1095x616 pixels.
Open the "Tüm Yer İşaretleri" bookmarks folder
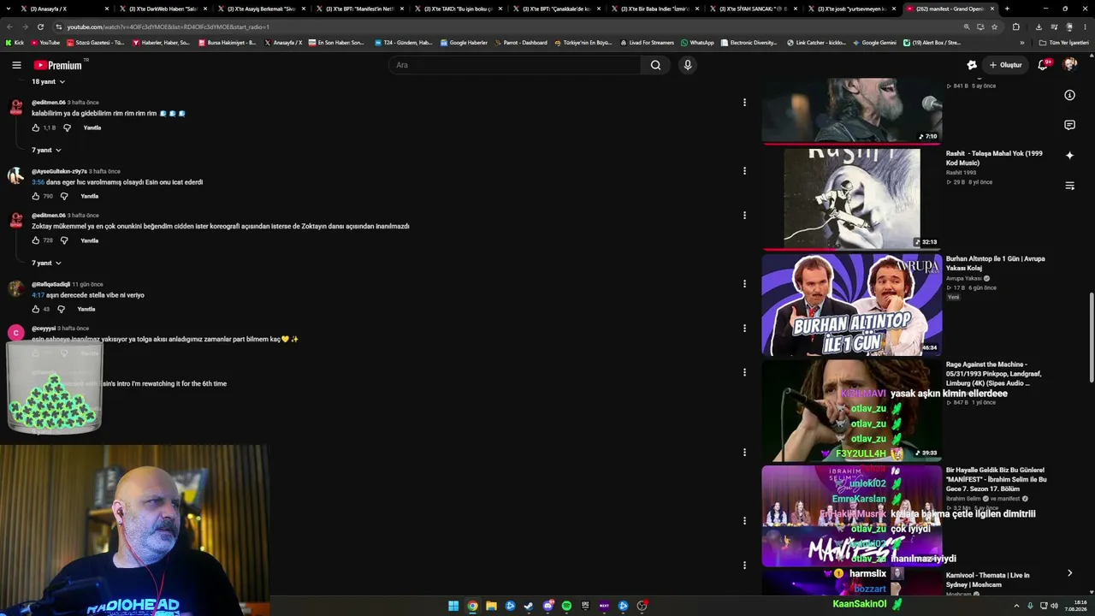pos(1063,42)
